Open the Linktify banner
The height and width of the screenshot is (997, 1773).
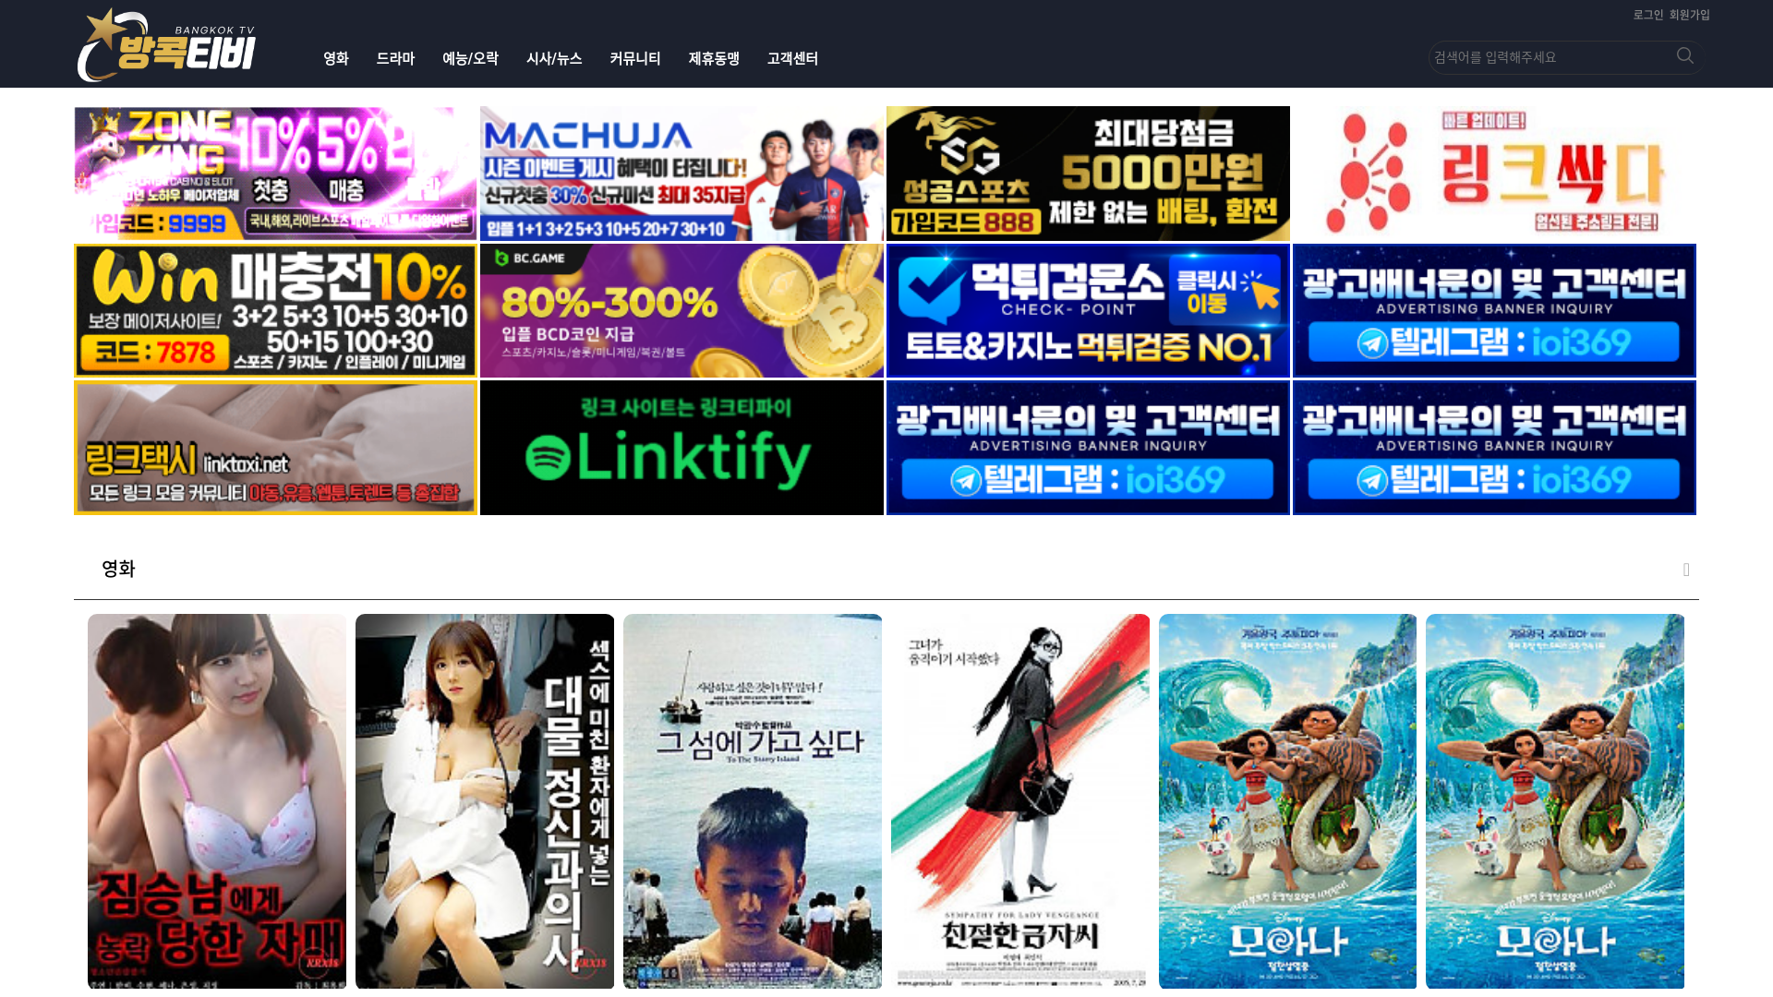click(681, 448)
